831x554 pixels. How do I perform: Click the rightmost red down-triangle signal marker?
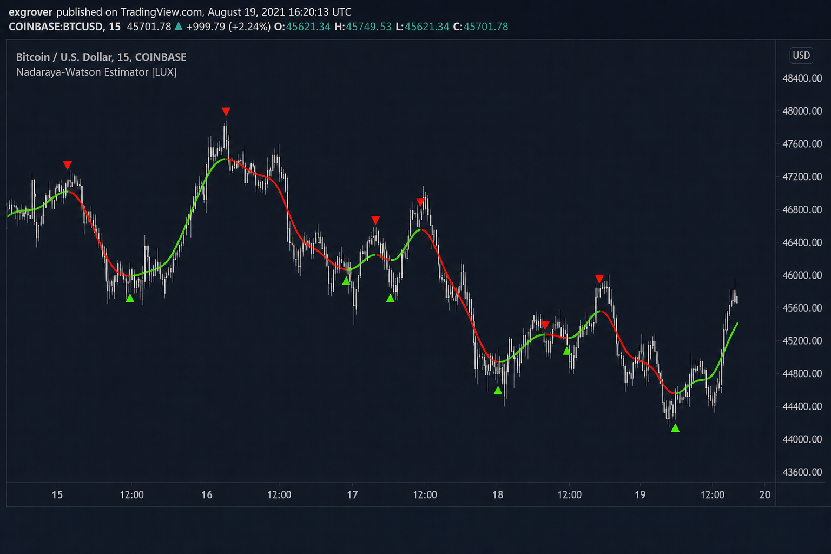coord(599,279)
